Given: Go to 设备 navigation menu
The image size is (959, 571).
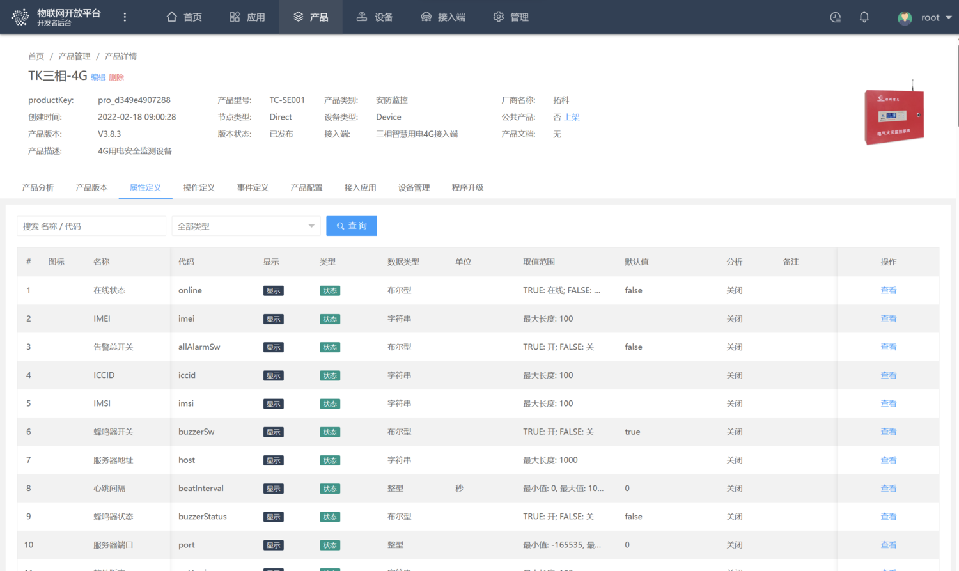Looking at the screenshot, I should 375,17.
